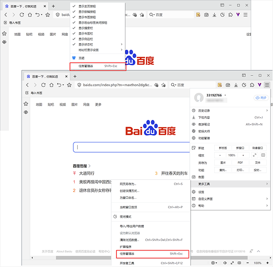The image size is (273, 267).
Task: Open downloads icon in front toolbar
Action: click(x=236, y=85)
